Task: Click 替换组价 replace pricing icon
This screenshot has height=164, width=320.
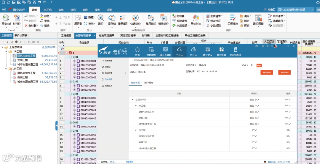Action: tap(164, 18)
